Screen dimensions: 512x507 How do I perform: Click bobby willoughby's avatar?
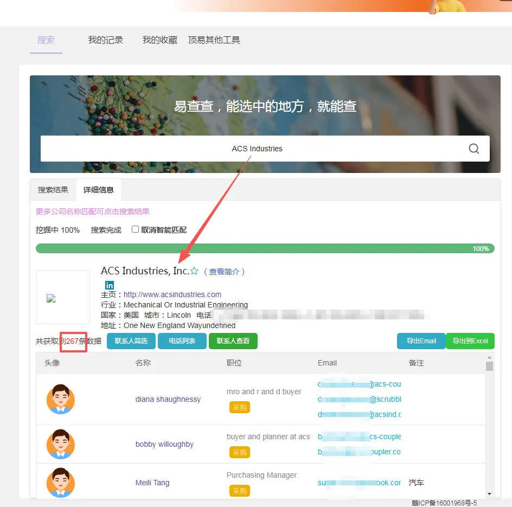coord(60,444)
